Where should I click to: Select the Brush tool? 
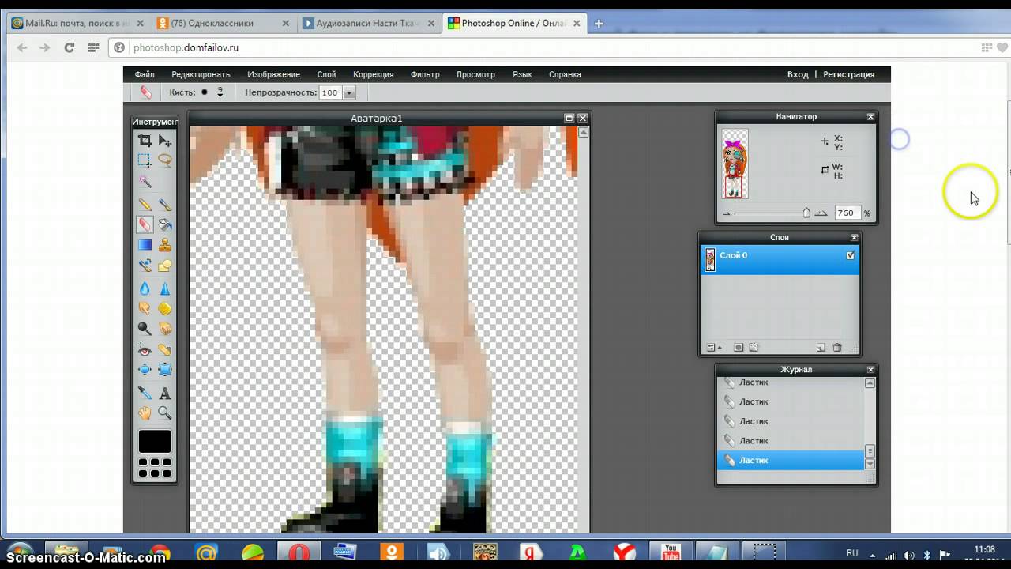165,205
